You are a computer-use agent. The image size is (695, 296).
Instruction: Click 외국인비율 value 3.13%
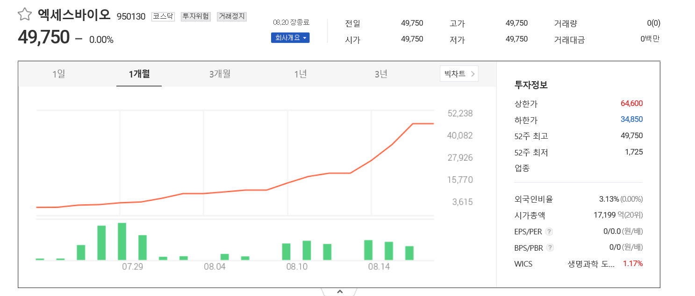click(609, 199)
